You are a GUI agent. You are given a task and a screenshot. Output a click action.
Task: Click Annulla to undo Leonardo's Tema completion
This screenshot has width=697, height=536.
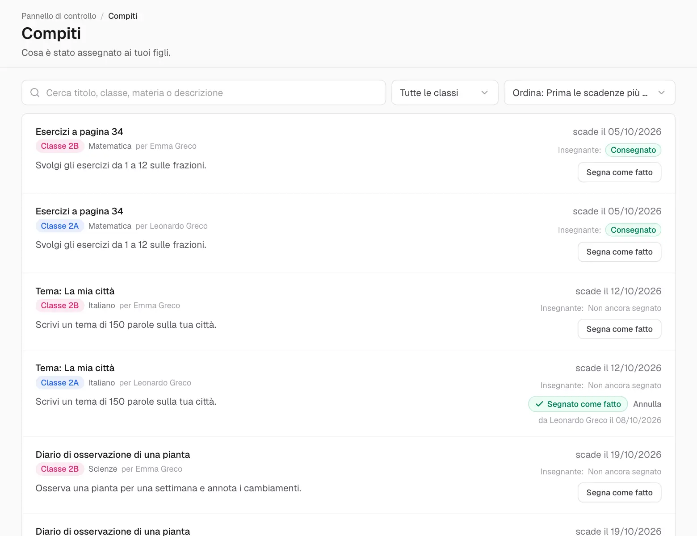[647, 404]
